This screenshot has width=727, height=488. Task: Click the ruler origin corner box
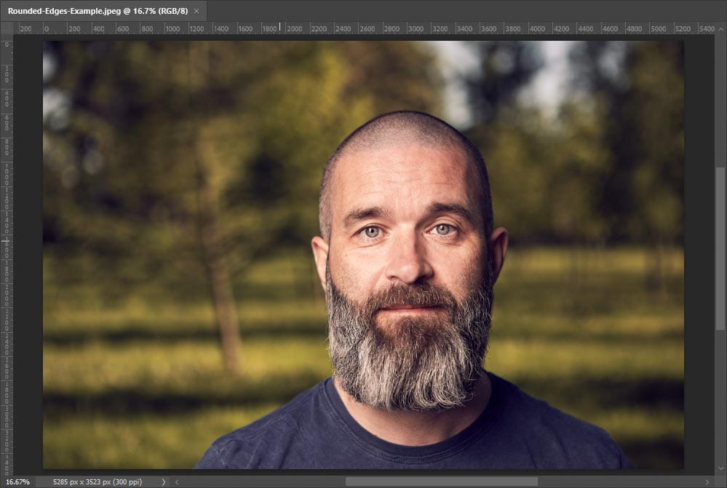pos(7,28)
